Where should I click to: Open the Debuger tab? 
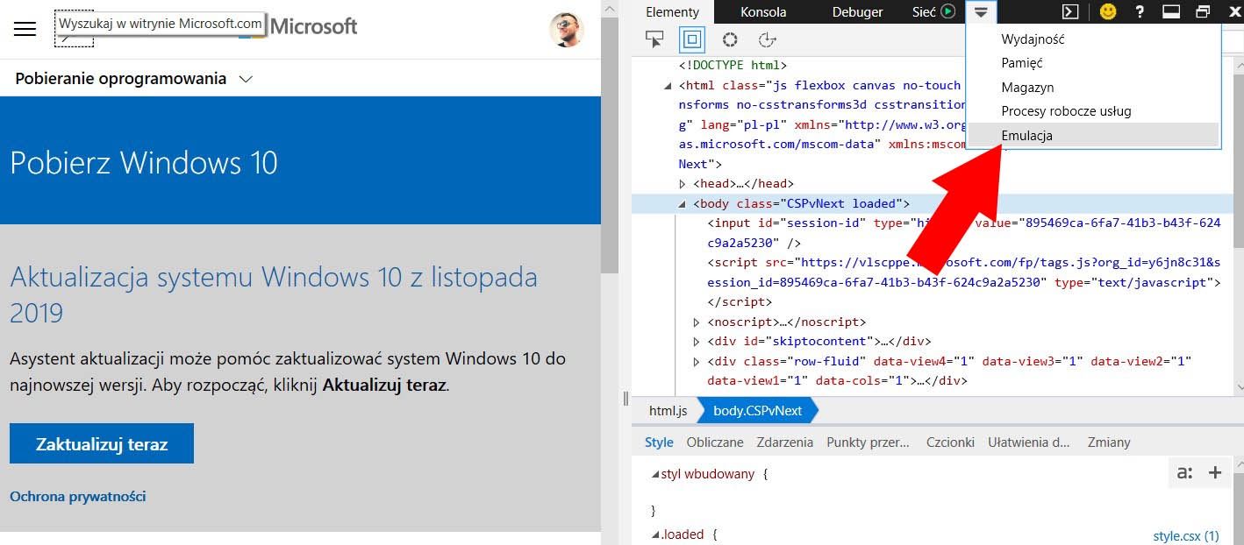(857, 11)
